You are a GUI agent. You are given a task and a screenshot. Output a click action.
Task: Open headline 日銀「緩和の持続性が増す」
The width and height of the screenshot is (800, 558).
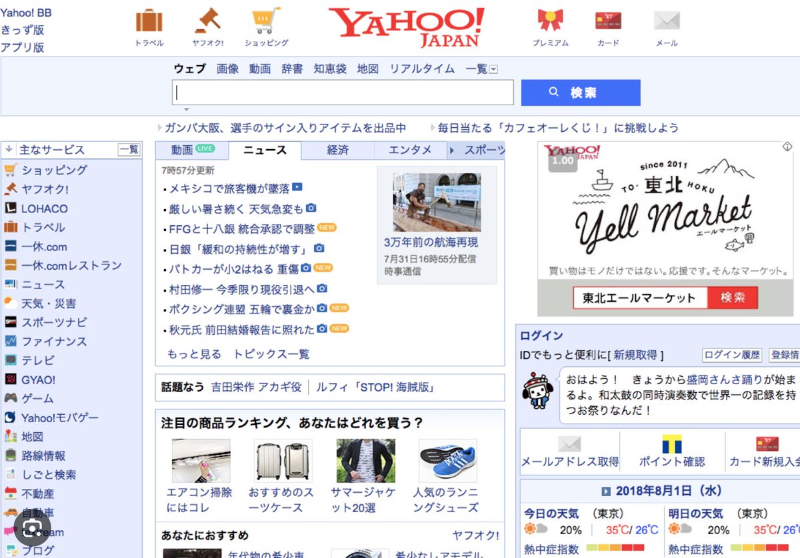[x=240, y=249]
